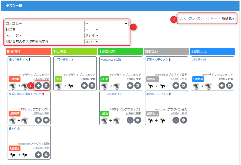Click move icon on 資料作成 card
Image resolution: width=241 pixels, height=165 pixels.
point(38,155)
